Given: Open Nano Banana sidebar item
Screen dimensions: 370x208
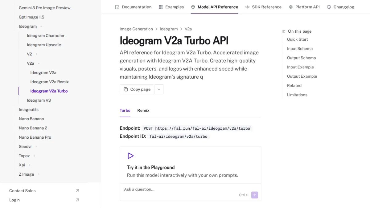Looking at the screenshot, I should [31, 119].
